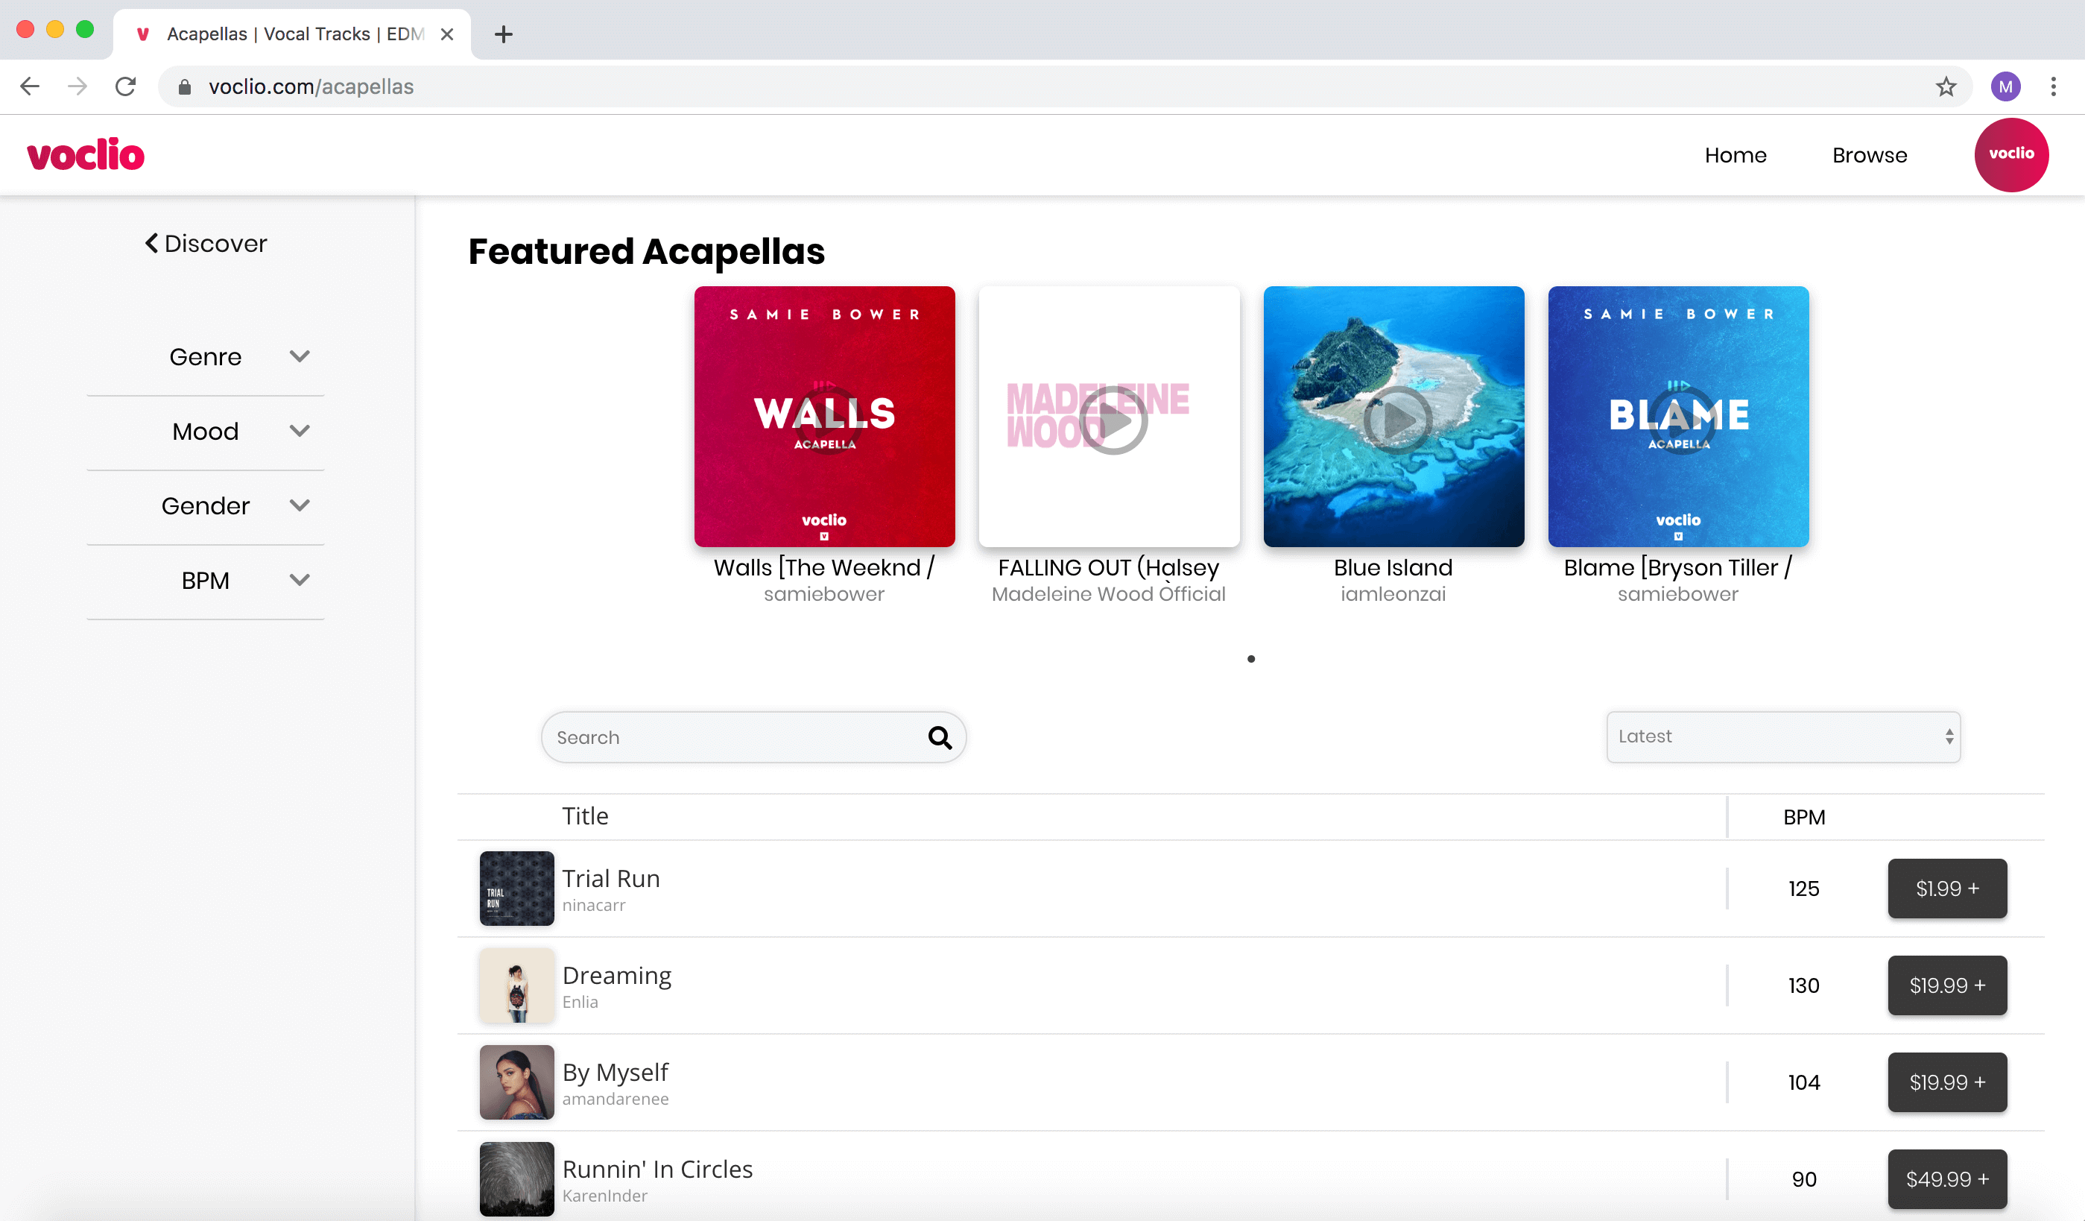Play the Blue Island track preview
Screen dimensions: 2085x1221
coord(1396,420)
